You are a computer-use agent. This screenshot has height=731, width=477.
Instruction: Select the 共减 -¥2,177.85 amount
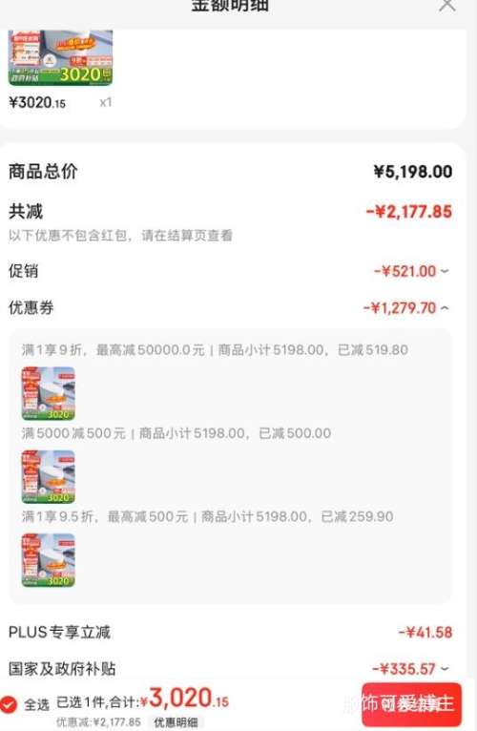[409, 212]
